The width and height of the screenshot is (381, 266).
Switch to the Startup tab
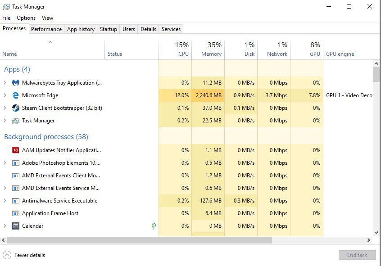109,29
